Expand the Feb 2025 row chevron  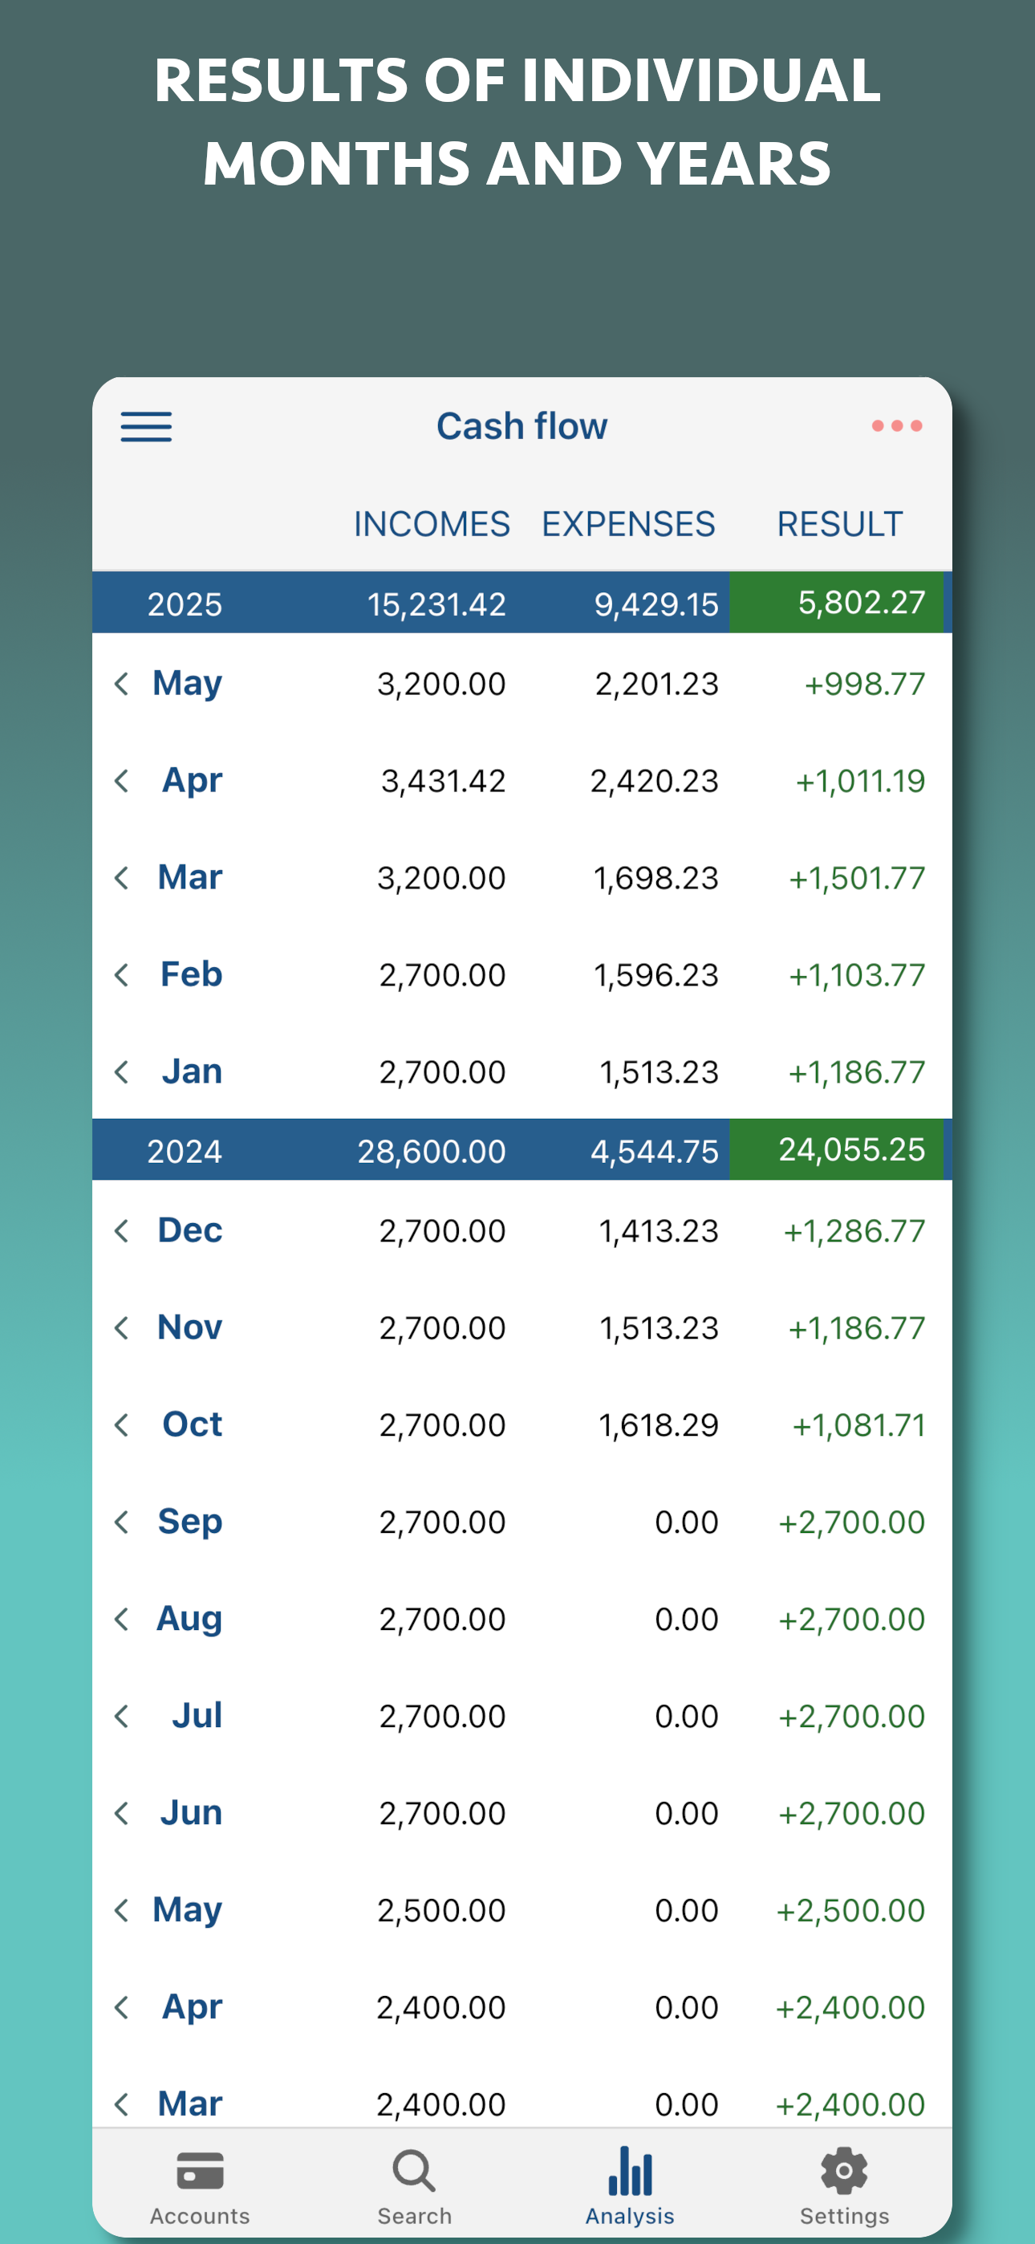[x=122, y=975]
